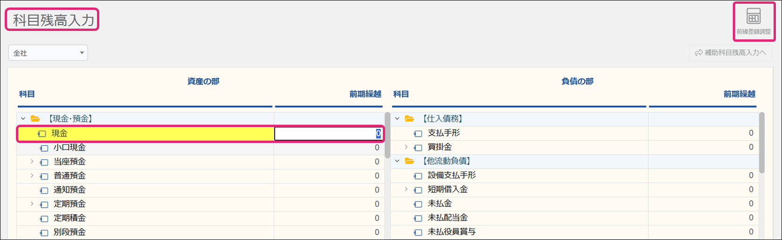Expand the 当座預金 account row
This screenshot has width=782, height=240.
point(32,162)
